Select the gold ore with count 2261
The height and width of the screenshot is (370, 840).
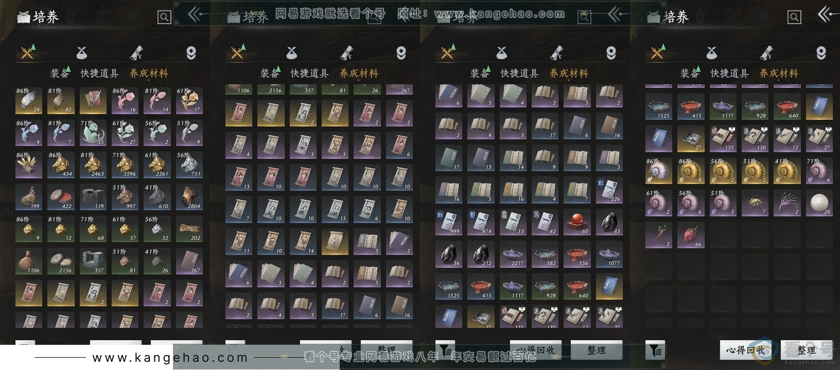tap(157, 165)
